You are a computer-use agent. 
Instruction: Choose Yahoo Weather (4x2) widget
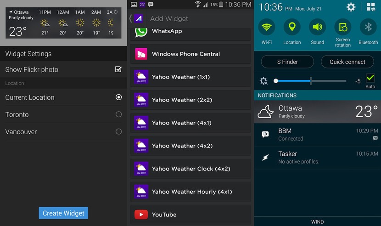[190, 146]
